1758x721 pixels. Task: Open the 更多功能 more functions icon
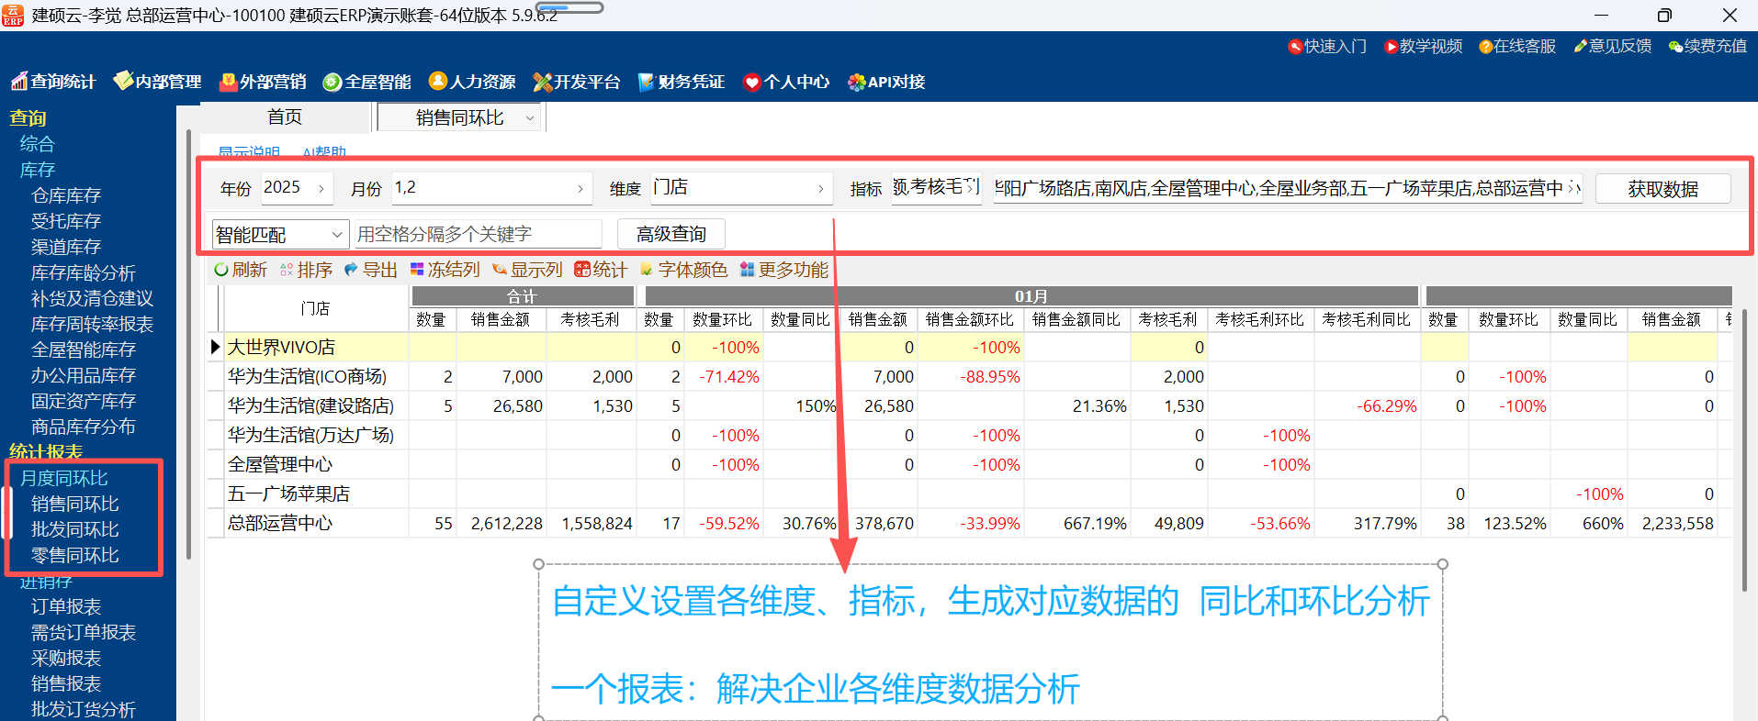[747, 270]
